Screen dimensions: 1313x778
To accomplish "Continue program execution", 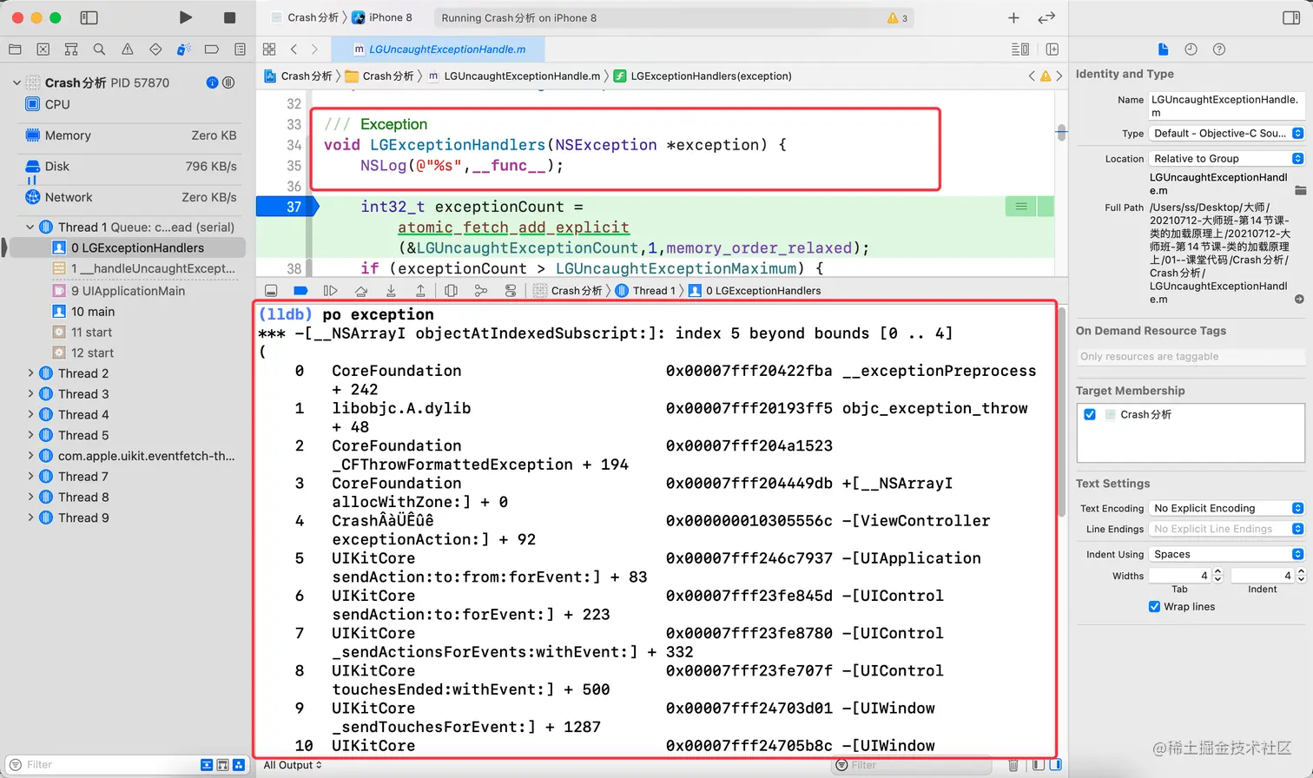I will click(x=330, y=291).
